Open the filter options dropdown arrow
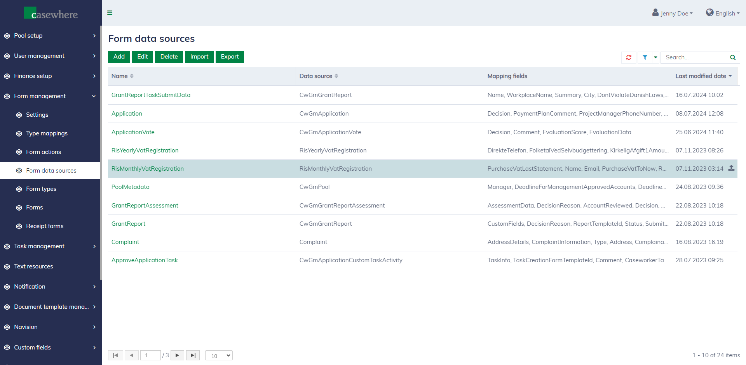746x365 pixels. (x=655, y=57)
